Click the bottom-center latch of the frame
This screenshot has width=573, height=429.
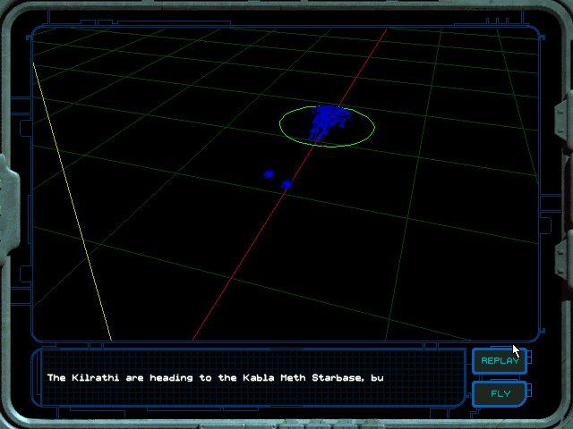click(285, 422)
